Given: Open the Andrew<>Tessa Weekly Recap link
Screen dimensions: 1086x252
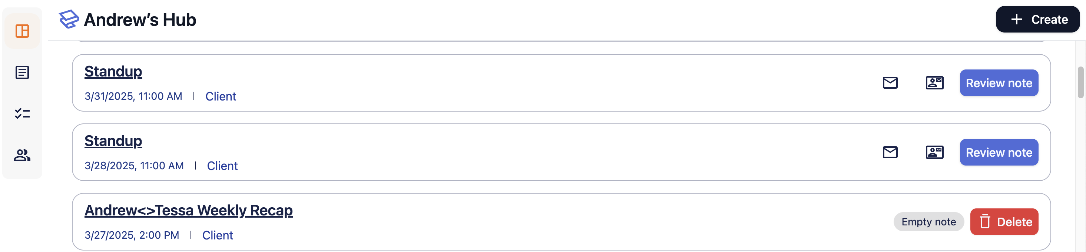Looking at the screenshot, I should click(x=188, y=210).
